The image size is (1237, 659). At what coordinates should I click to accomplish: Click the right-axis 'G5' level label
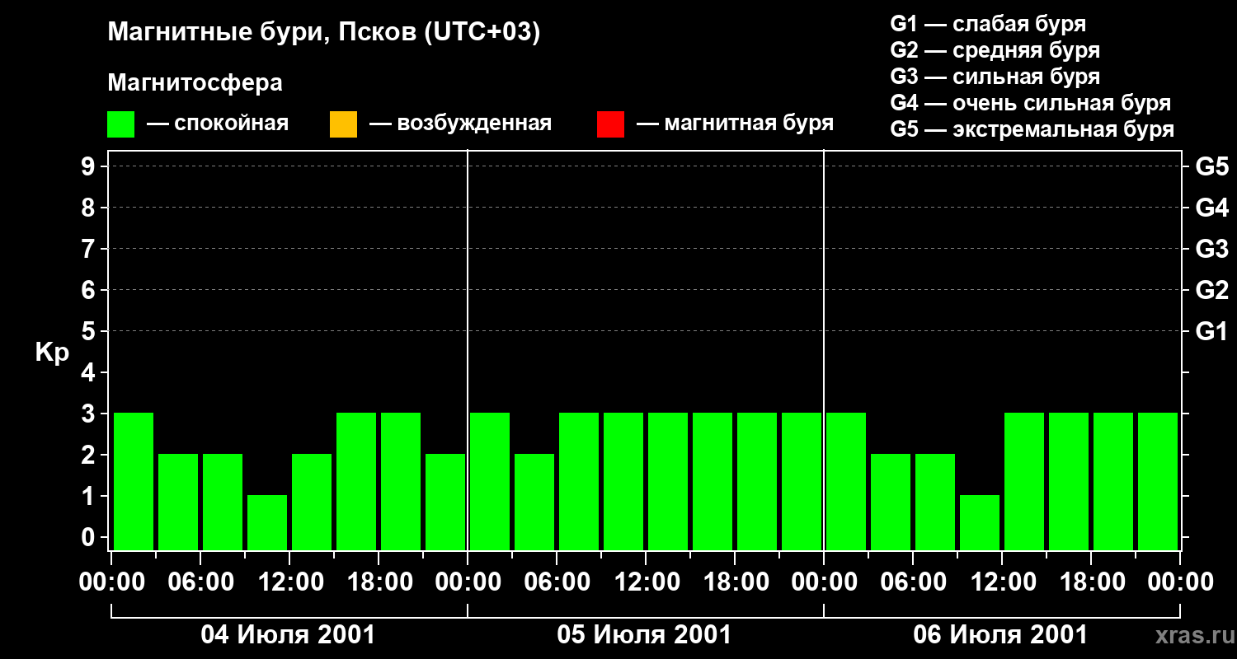pos(1211,167)
